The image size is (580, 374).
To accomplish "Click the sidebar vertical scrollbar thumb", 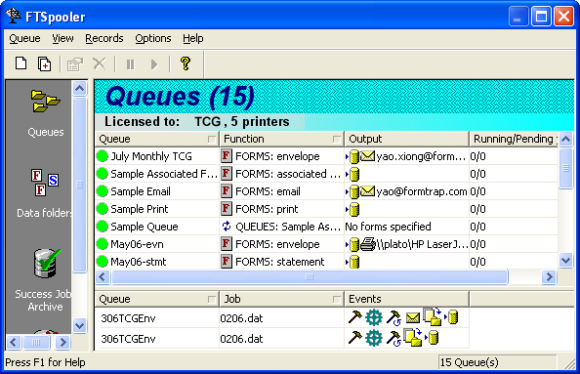I will click(x=79, y=185).
